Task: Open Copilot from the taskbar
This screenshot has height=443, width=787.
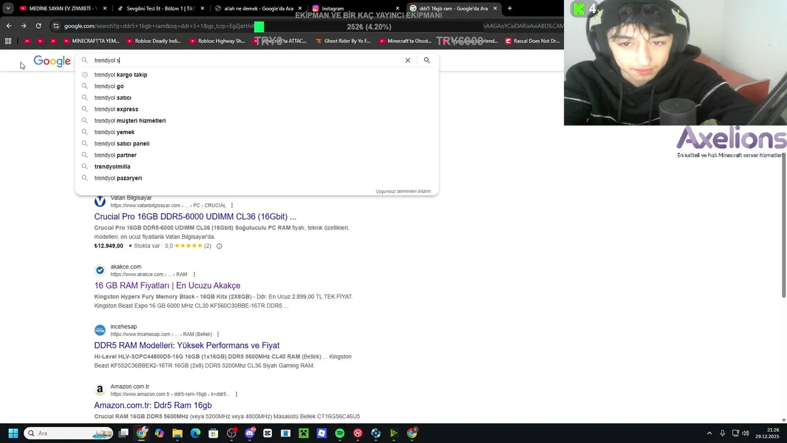Action: pos(159,433)
